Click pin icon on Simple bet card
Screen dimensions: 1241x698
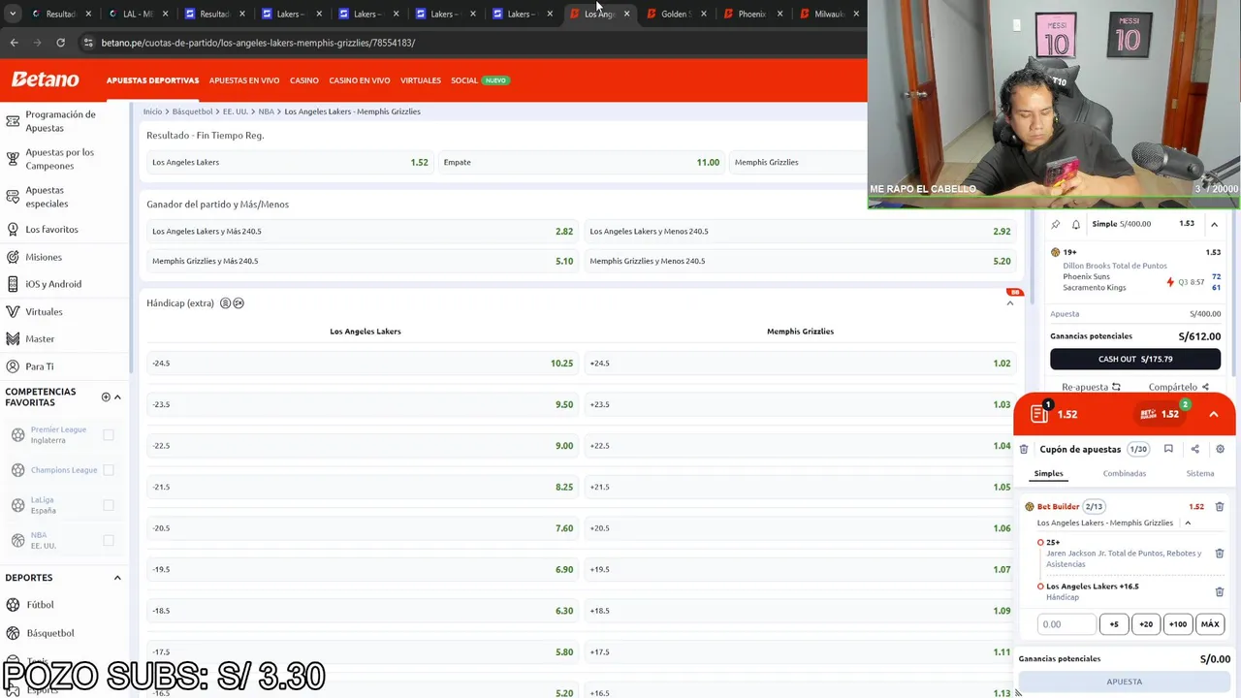pyautogui.click(x=1056, y=224)
